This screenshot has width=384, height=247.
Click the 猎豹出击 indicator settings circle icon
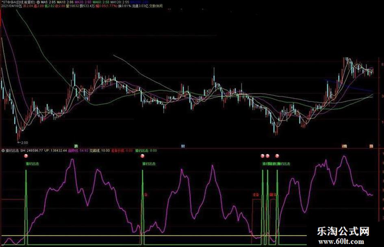pos(3,150)
